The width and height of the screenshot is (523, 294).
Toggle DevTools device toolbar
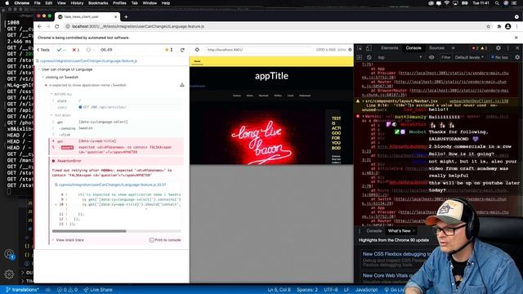tap(369, 48)
